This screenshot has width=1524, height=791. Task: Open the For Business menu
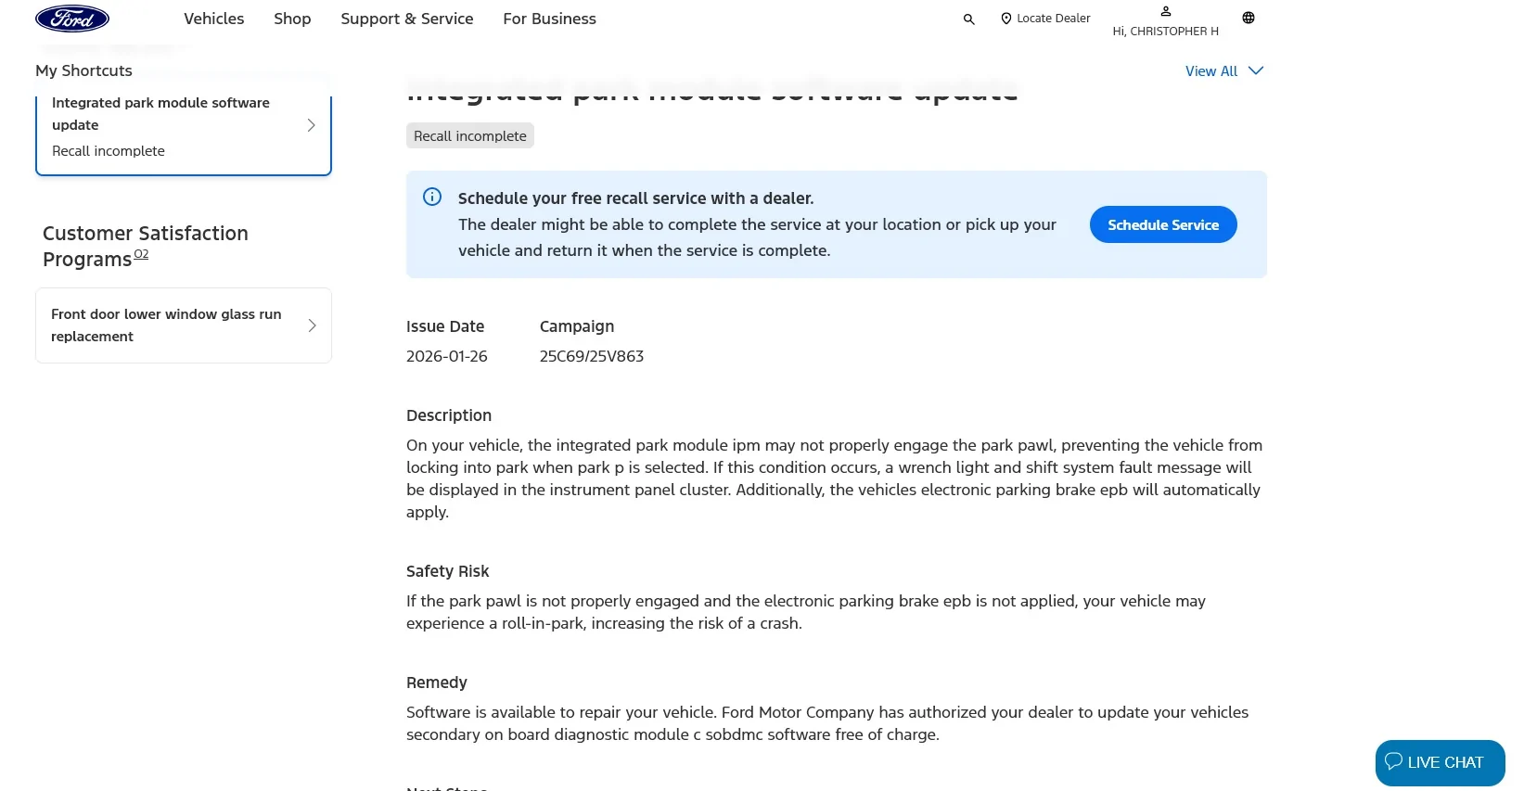[x=549, y=19]
